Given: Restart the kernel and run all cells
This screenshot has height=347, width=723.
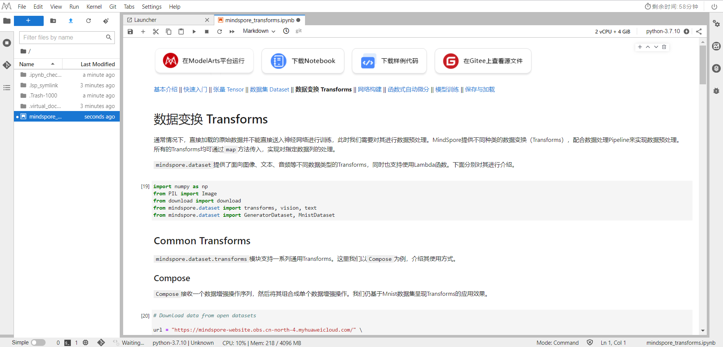Looking at the screenshot, I should point(232,32).
